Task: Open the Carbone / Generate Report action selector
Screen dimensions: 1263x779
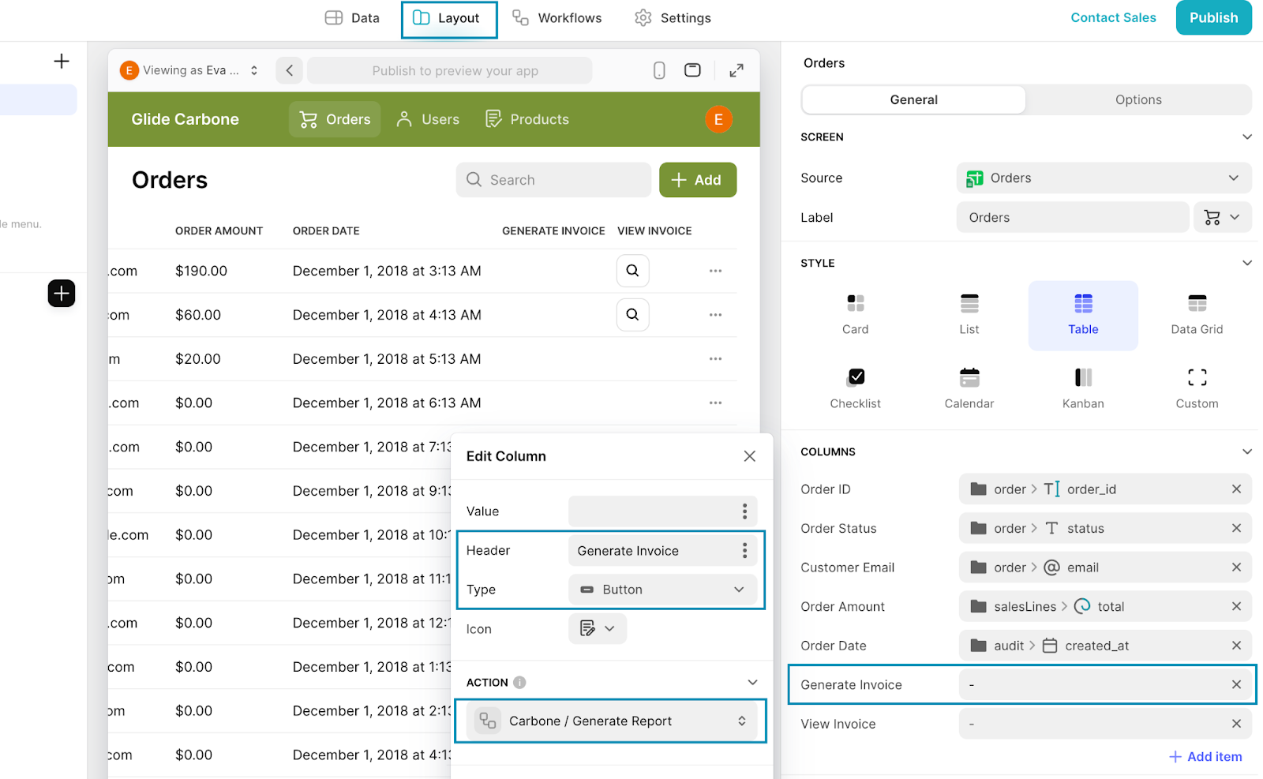Action: tap(611, 721)
